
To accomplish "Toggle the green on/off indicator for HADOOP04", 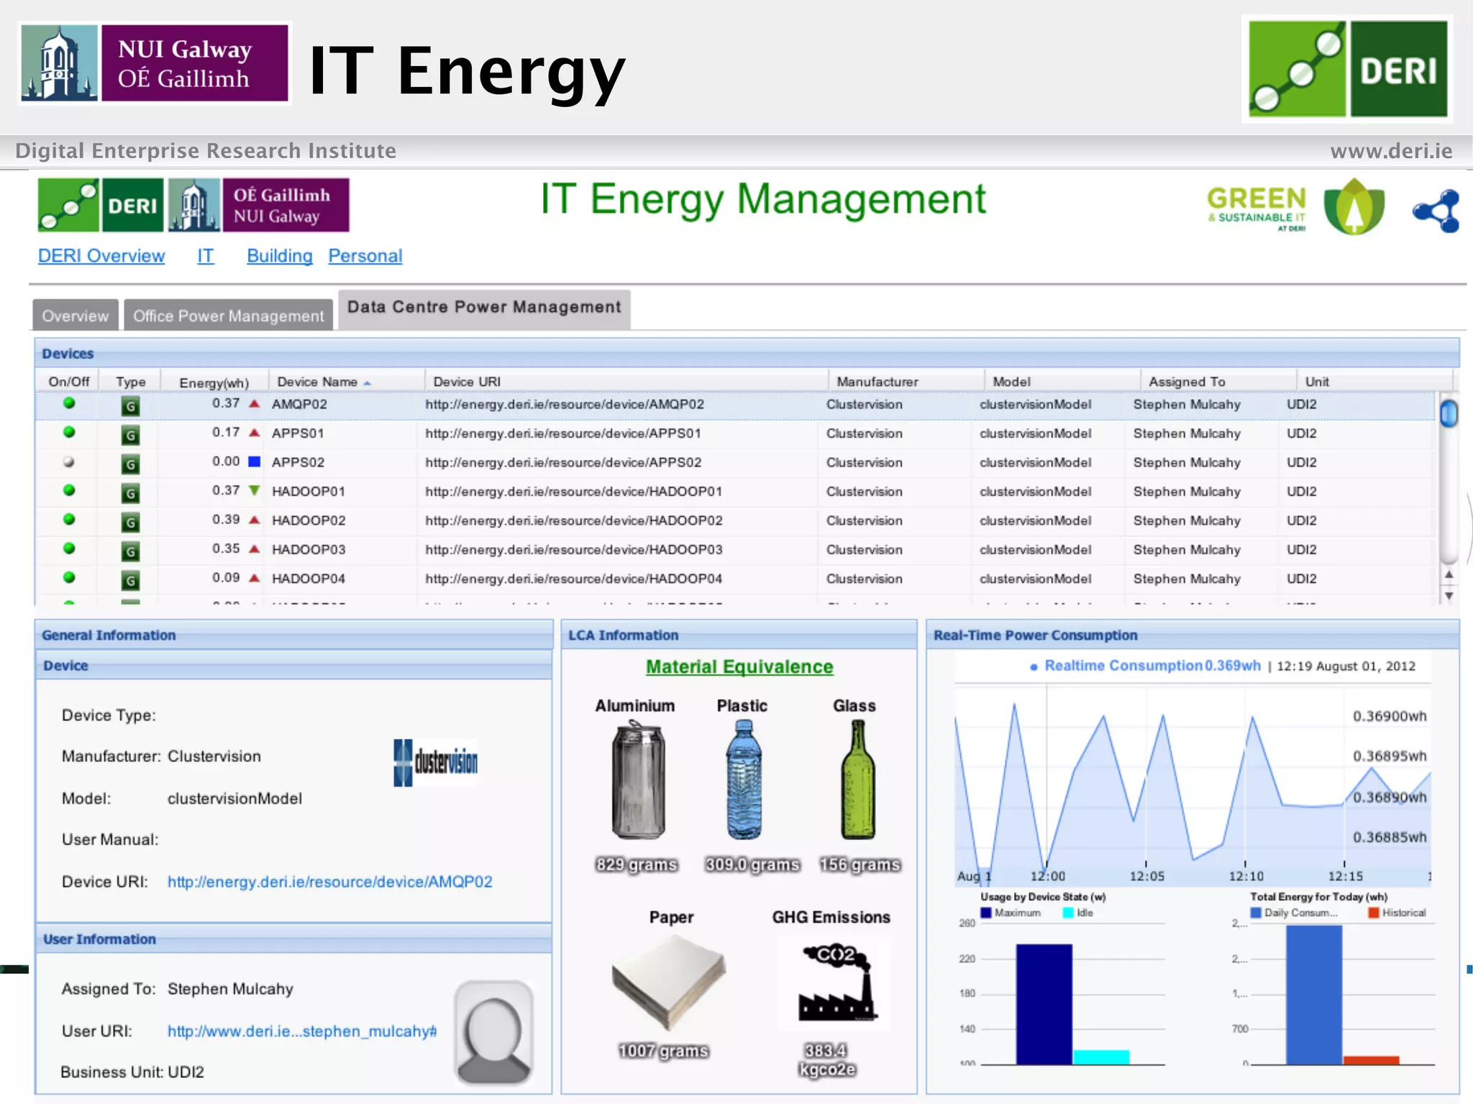I will [x=69, y=577].
